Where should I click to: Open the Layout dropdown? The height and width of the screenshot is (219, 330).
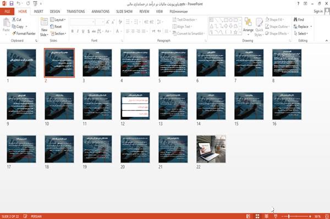point(58,20)
